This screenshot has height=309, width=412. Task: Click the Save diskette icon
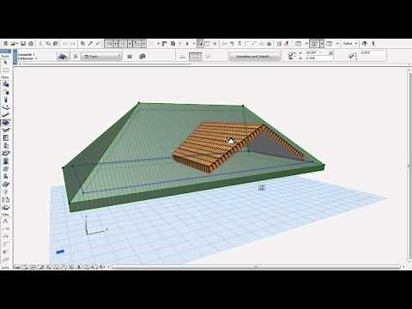pos(23,44)
